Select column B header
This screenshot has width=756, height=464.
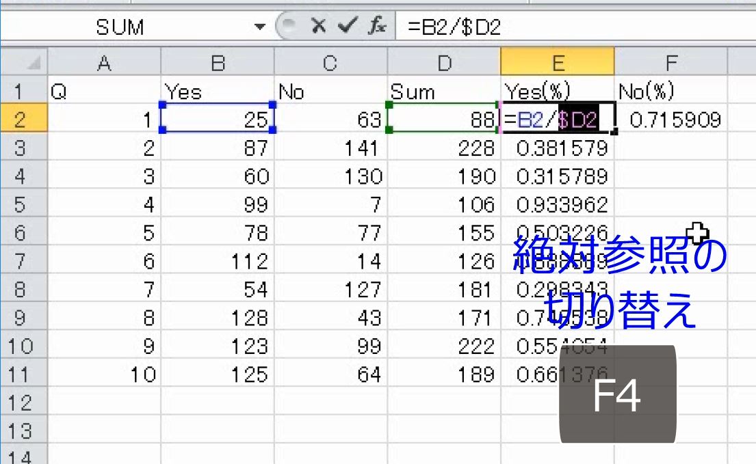(x=218, y=62)
